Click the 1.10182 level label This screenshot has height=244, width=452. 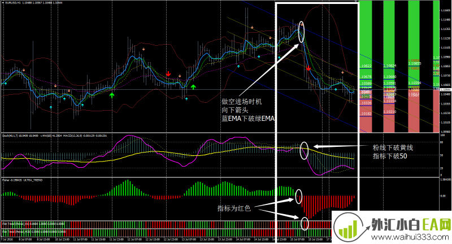[366, 114]
